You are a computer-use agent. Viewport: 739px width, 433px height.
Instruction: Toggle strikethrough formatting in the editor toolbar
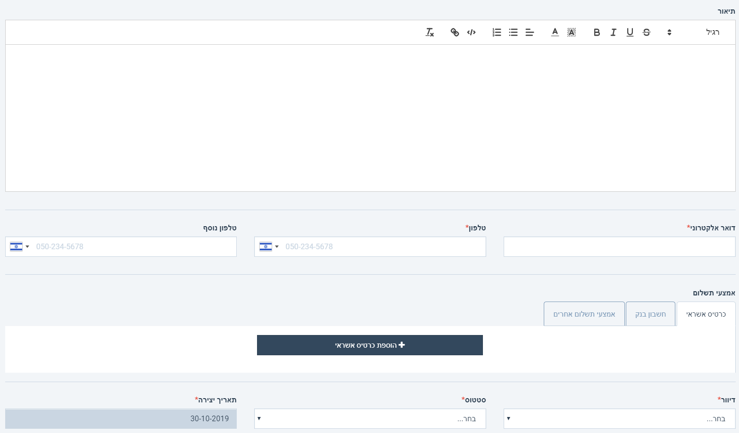(x=647, y=33)
